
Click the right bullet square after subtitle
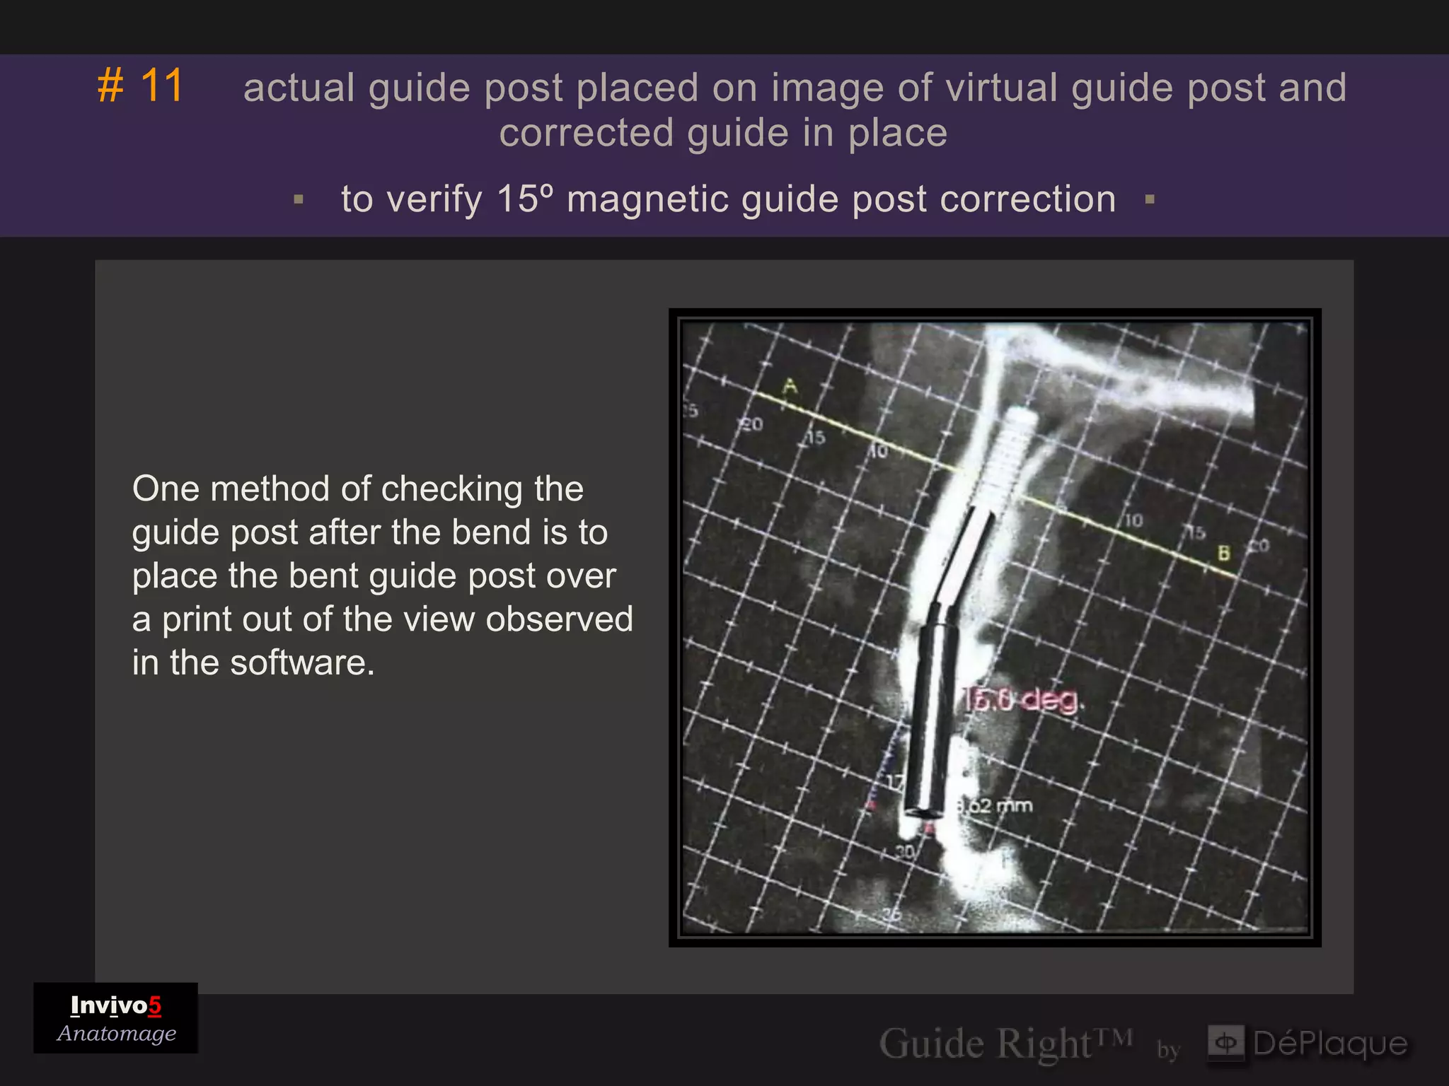pyautogui.click(x=1150, y=199)
